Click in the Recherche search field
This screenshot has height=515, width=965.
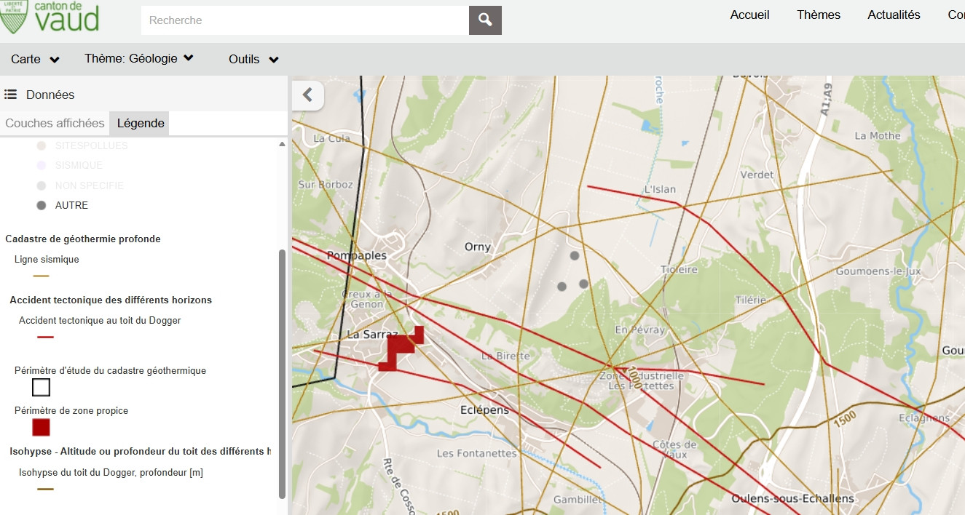304,20
